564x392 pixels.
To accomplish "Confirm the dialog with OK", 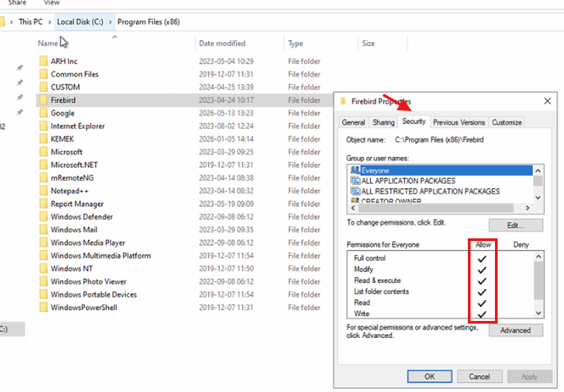I will click(x=429, y=376).
